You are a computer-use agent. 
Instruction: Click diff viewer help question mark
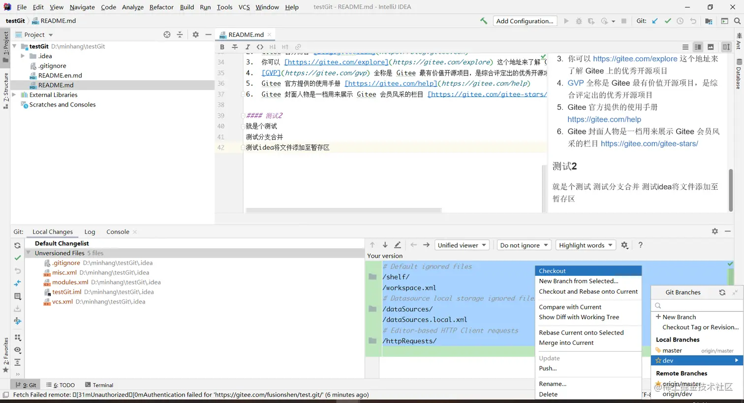(640, 245)
